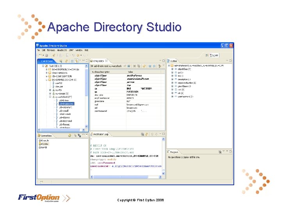Viewport: 281px width, 211px height.
Task: Click Open Connection icon in Connections panel
Action: pyautogui.click(x=75, y=136)
